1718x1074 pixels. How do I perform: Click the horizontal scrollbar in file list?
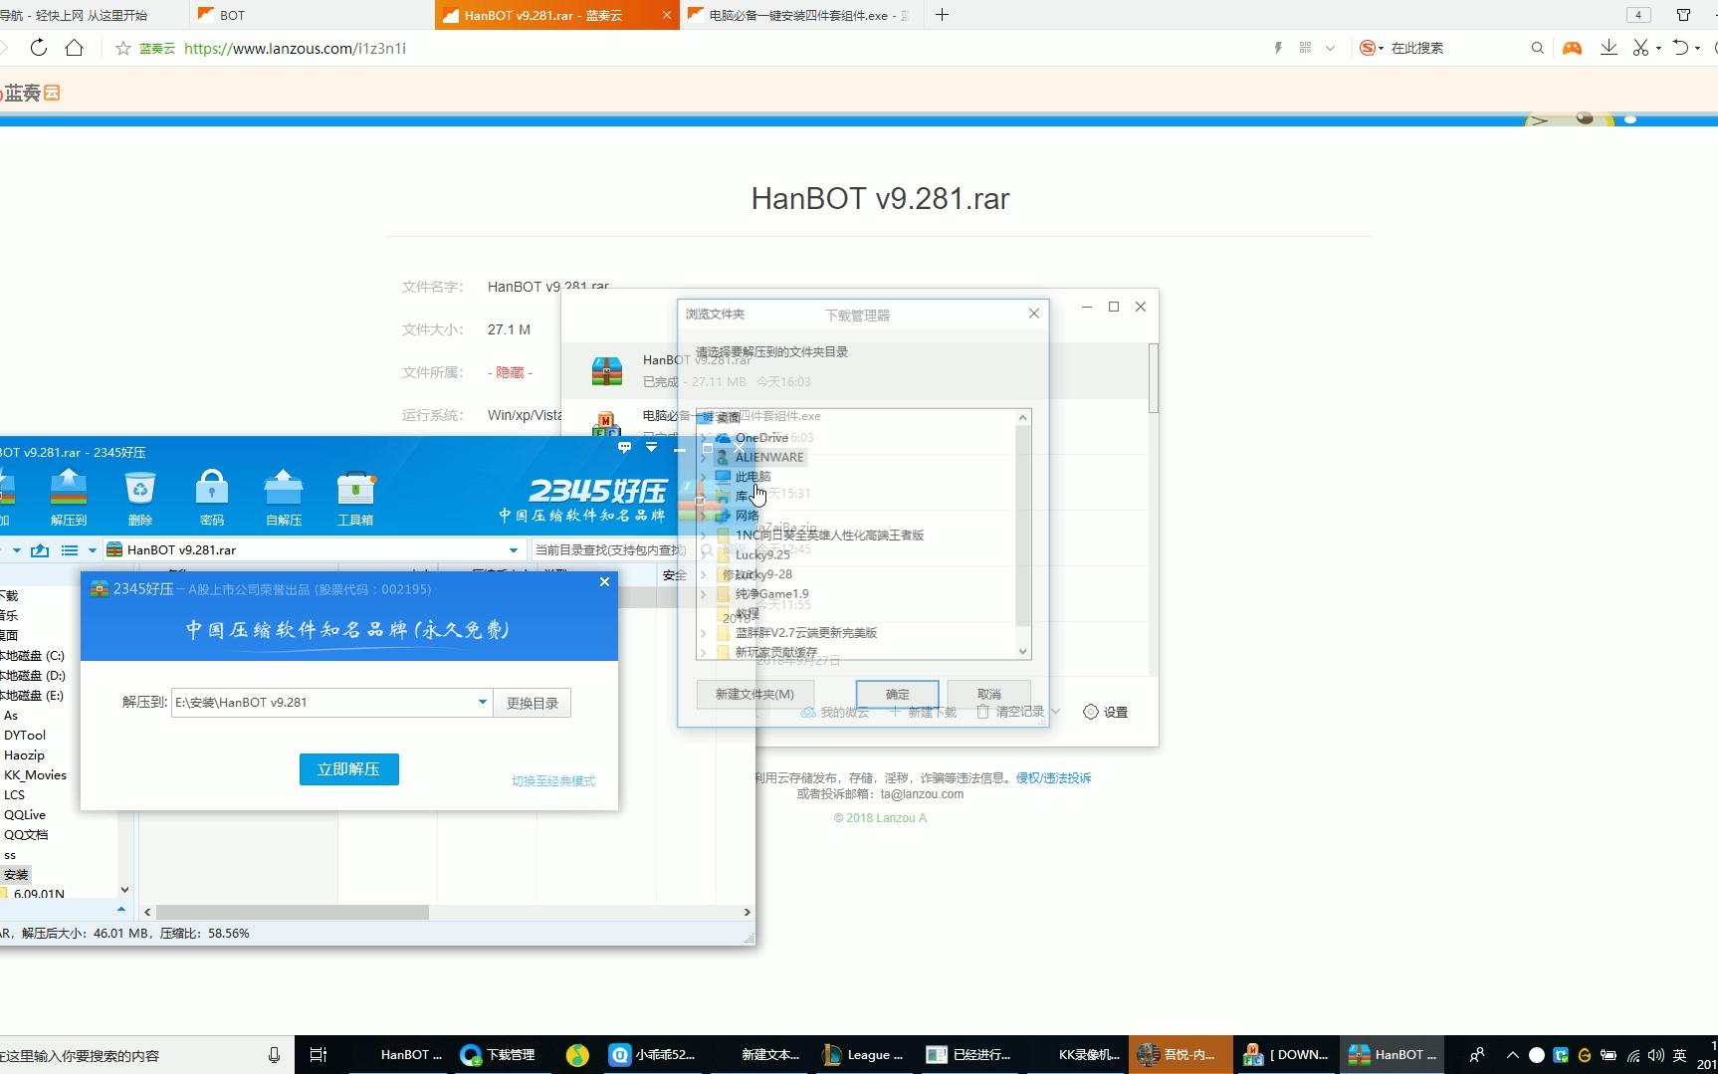[x=293, y=912]
